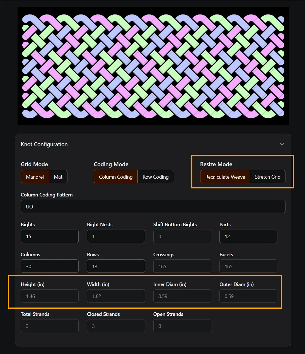This screenshot has width=305, height=354.
Task: Collapse the Knot Configuration panel chevron
Action: point(282,144)
